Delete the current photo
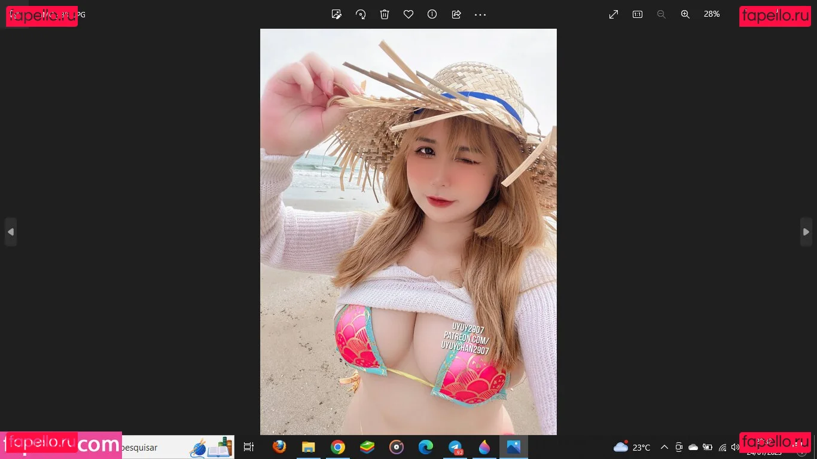Viewport: 817px width, 459px height. [384, 14]
